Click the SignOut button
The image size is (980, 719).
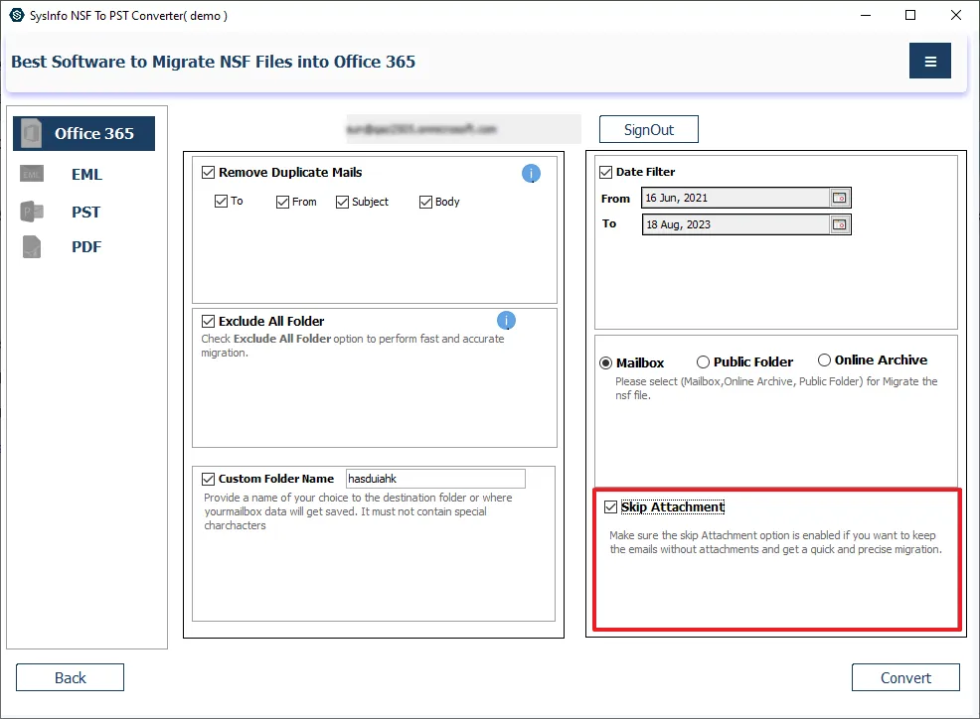[x=648, y=130]
